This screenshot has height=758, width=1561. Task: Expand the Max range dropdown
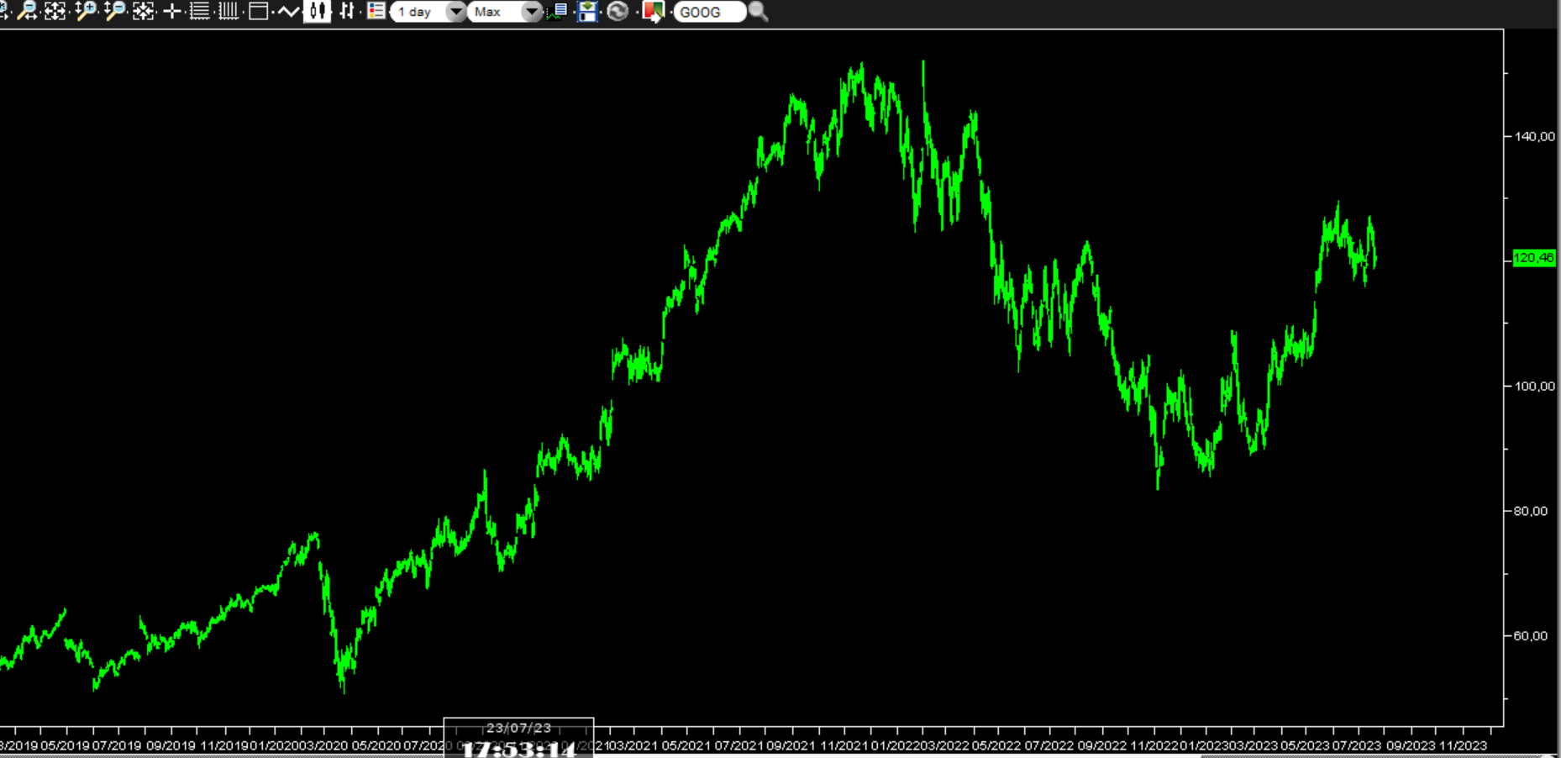point(505,12)
